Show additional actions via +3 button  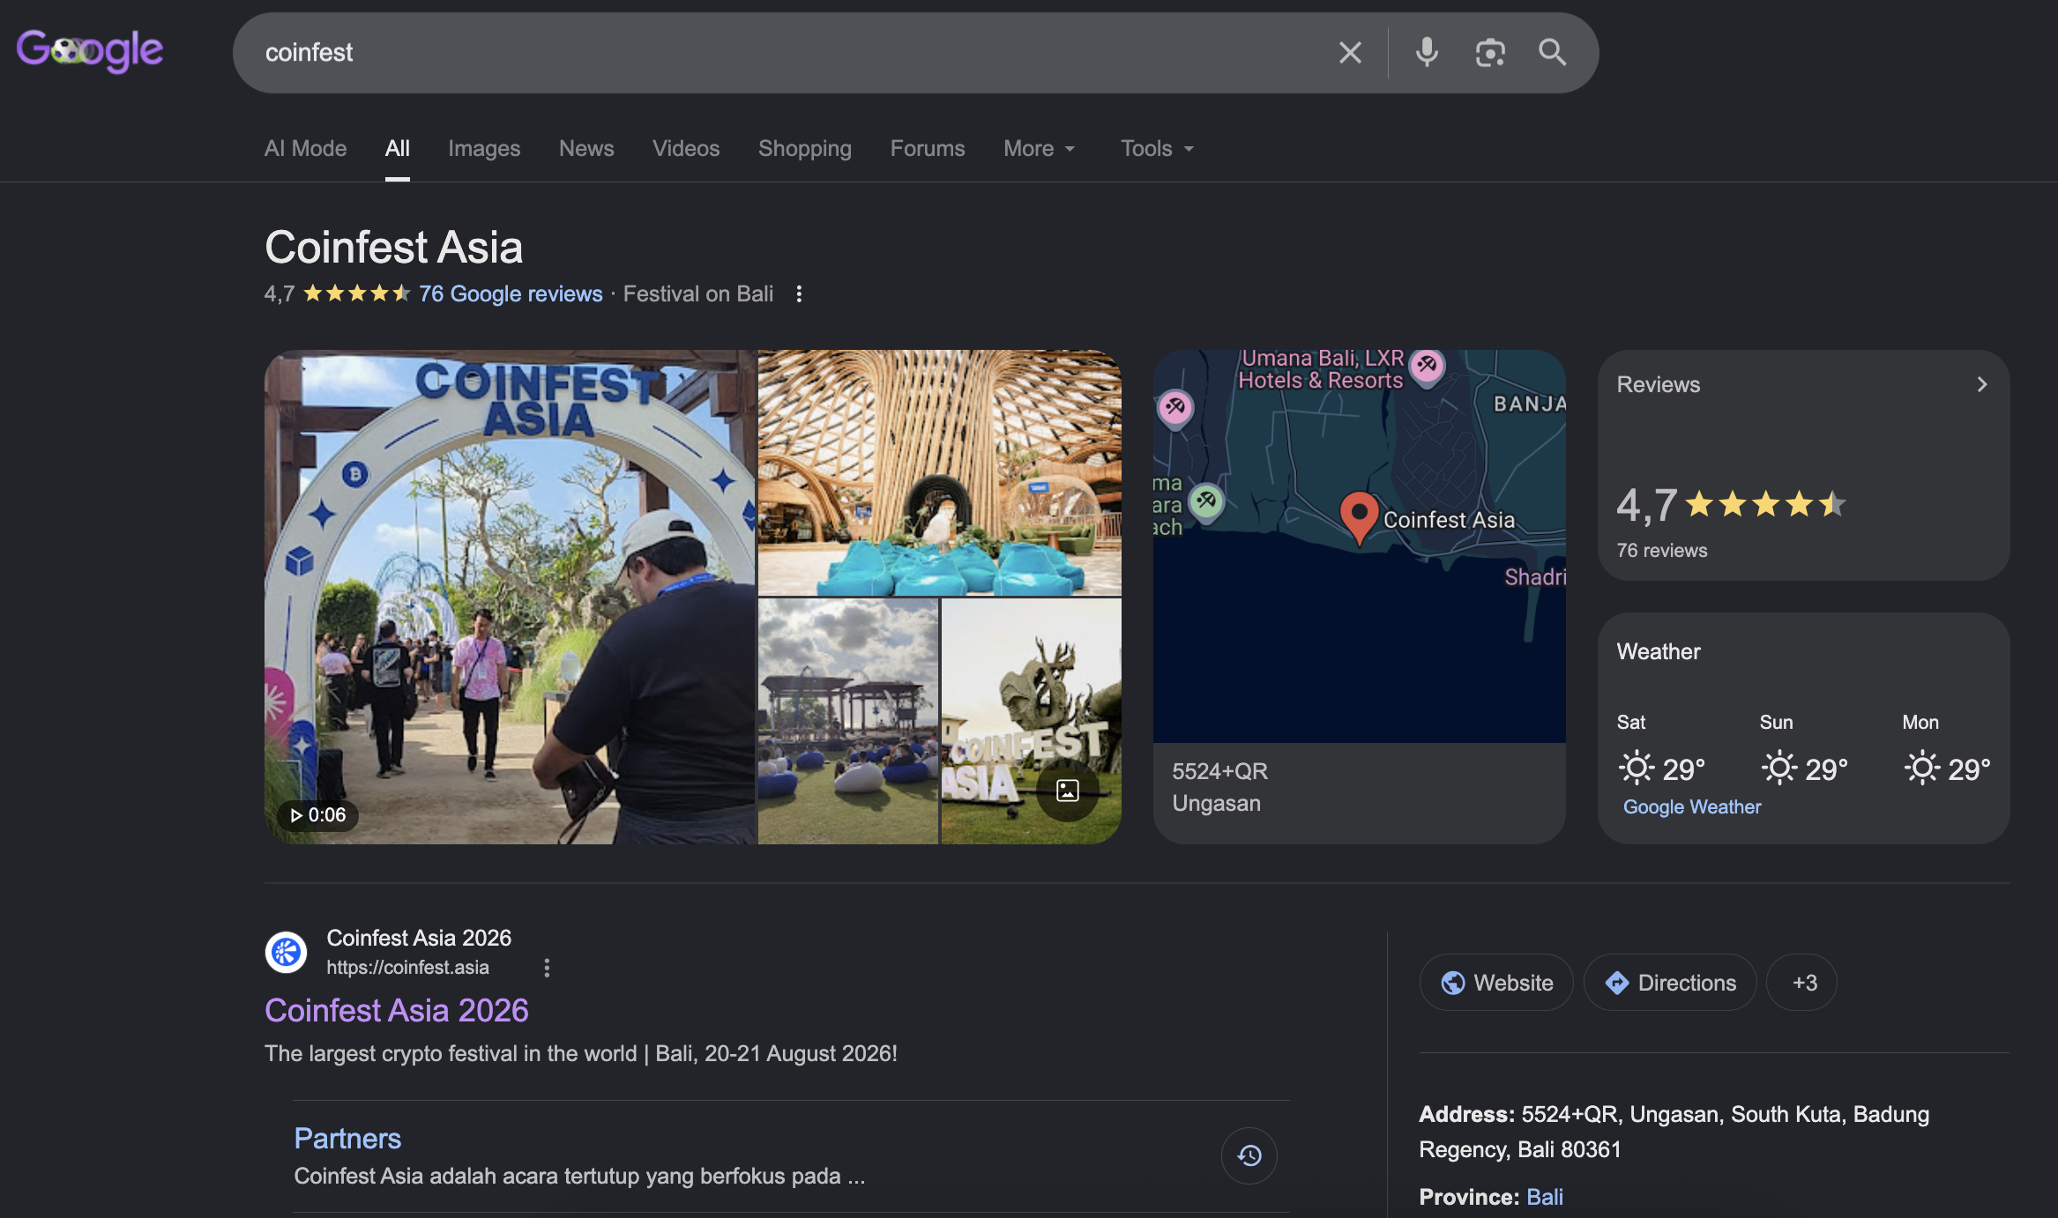click(1803, 983)
